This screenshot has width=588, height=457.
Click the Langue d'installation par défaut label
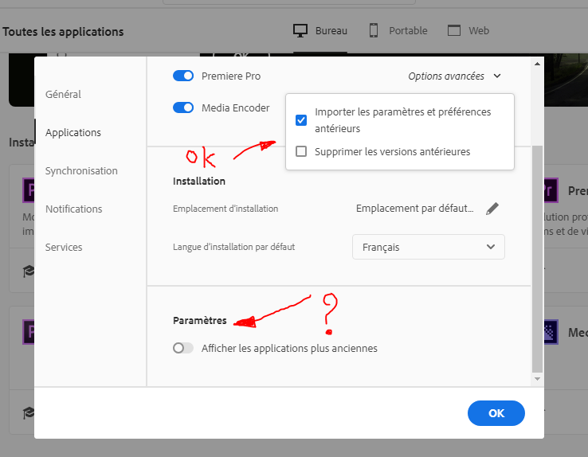coord(233,247)
